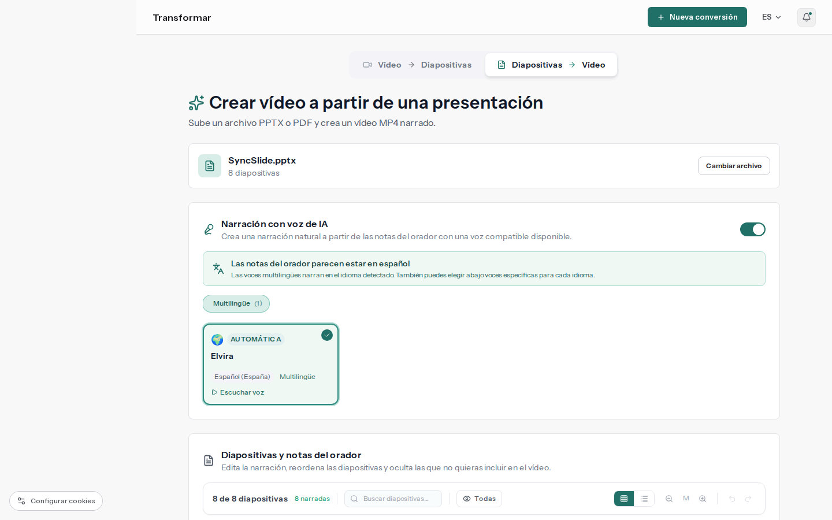This screenshot has height=520, width=832.
Task: Select the Multilingüe (1) filter chip
Action: point(236,303)
